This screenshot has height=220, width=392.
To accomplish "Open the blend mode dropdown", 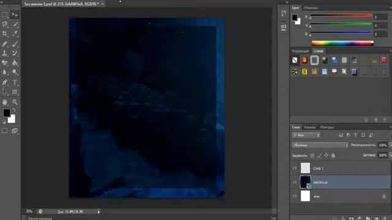I will (320, 145).
